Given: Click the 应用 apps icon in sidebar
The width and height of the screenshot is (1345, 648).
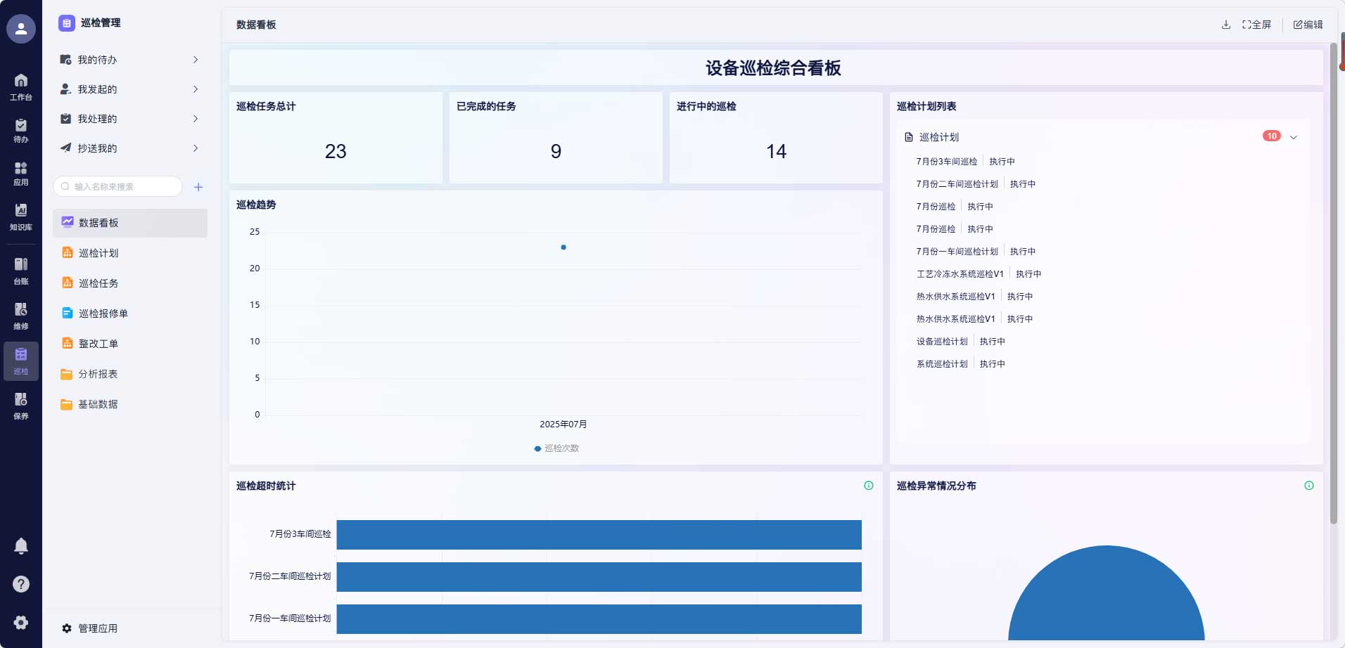Looking at the screenshot, I should 20,174.
